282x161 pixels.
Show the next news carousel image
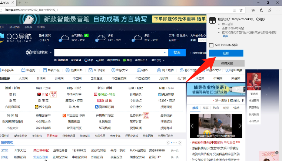click(x=240, y=126)
